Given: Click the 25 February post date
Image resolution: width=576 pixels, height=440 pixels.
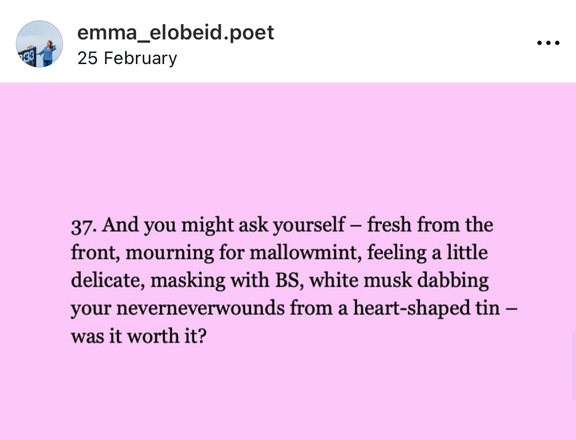Looking at the screenshot, I should point(127,58).
